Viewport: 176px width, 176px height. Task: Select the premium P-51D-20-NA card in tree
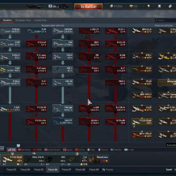click(142, 121)
